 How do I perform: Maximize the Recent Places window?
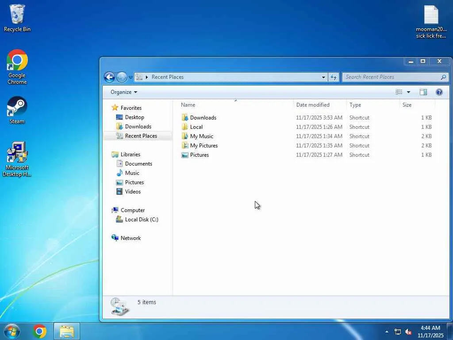tap(423, 61)
